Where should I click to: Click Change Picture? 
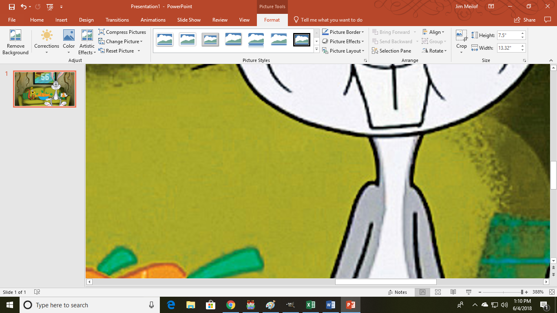point(121,41)
